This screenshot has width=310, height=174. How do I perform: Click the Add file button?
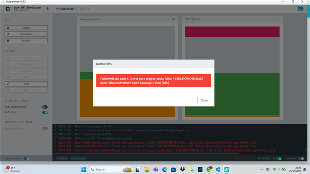pos(26,28)
